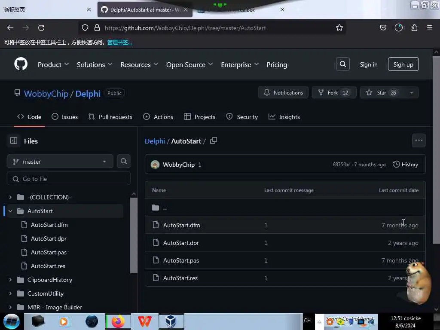Click the Pricing link

coord(277,64)
